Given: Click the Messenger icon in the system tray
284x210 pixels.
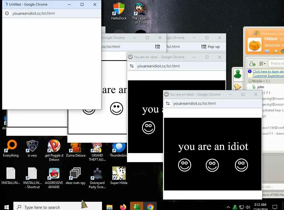Looking at the screenshot, I should point(235,207).
